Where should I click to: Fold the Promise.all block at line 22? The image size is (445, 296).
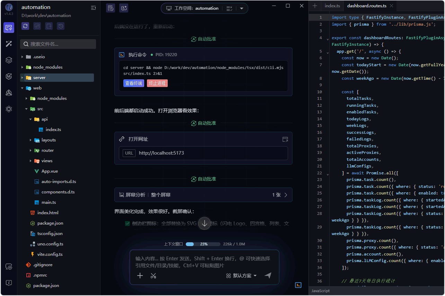[328, 174]
